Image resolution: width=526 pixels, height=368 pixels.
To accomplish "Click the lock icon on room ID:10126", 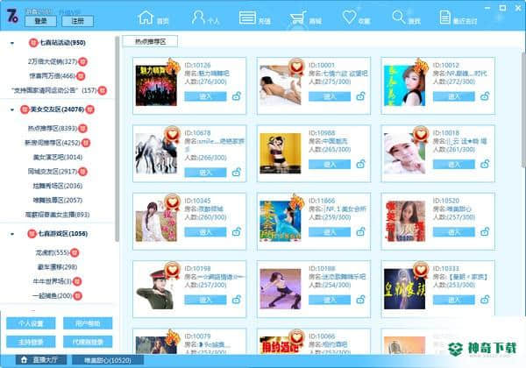I will pos(237,96).
